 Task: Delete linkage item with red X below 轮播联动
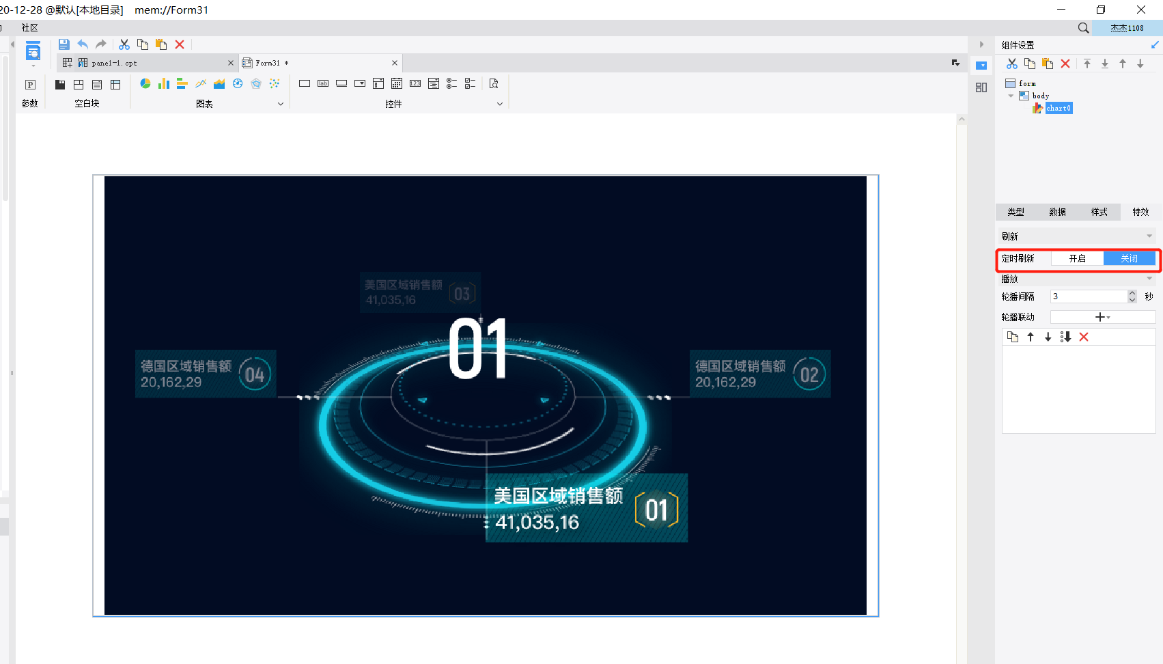(1084, 337)
